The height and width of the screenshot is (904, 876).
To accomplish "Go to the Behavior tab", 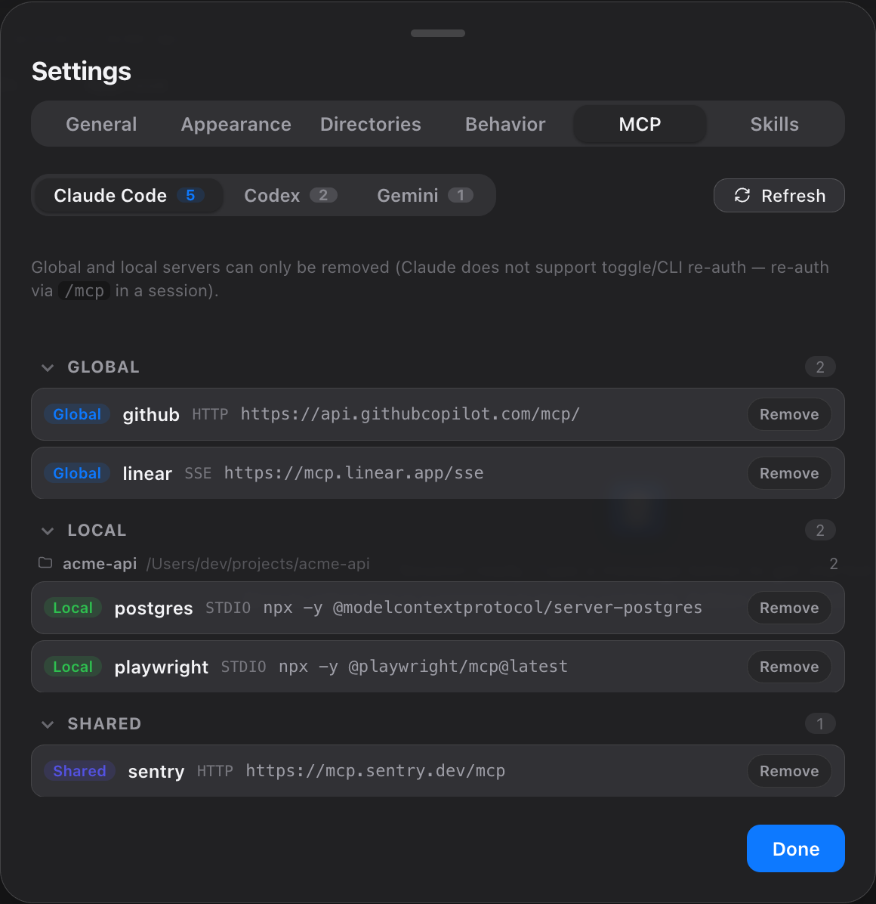I will 505,124.
